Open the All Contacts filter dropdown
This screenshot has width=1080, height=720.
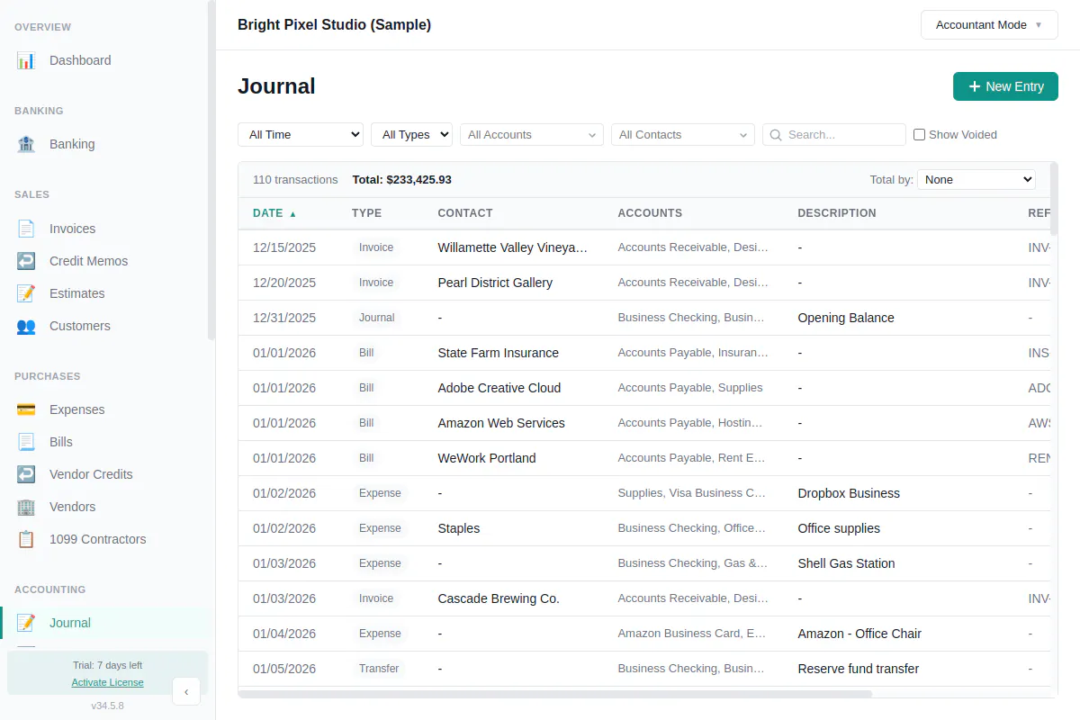(683, 135)
